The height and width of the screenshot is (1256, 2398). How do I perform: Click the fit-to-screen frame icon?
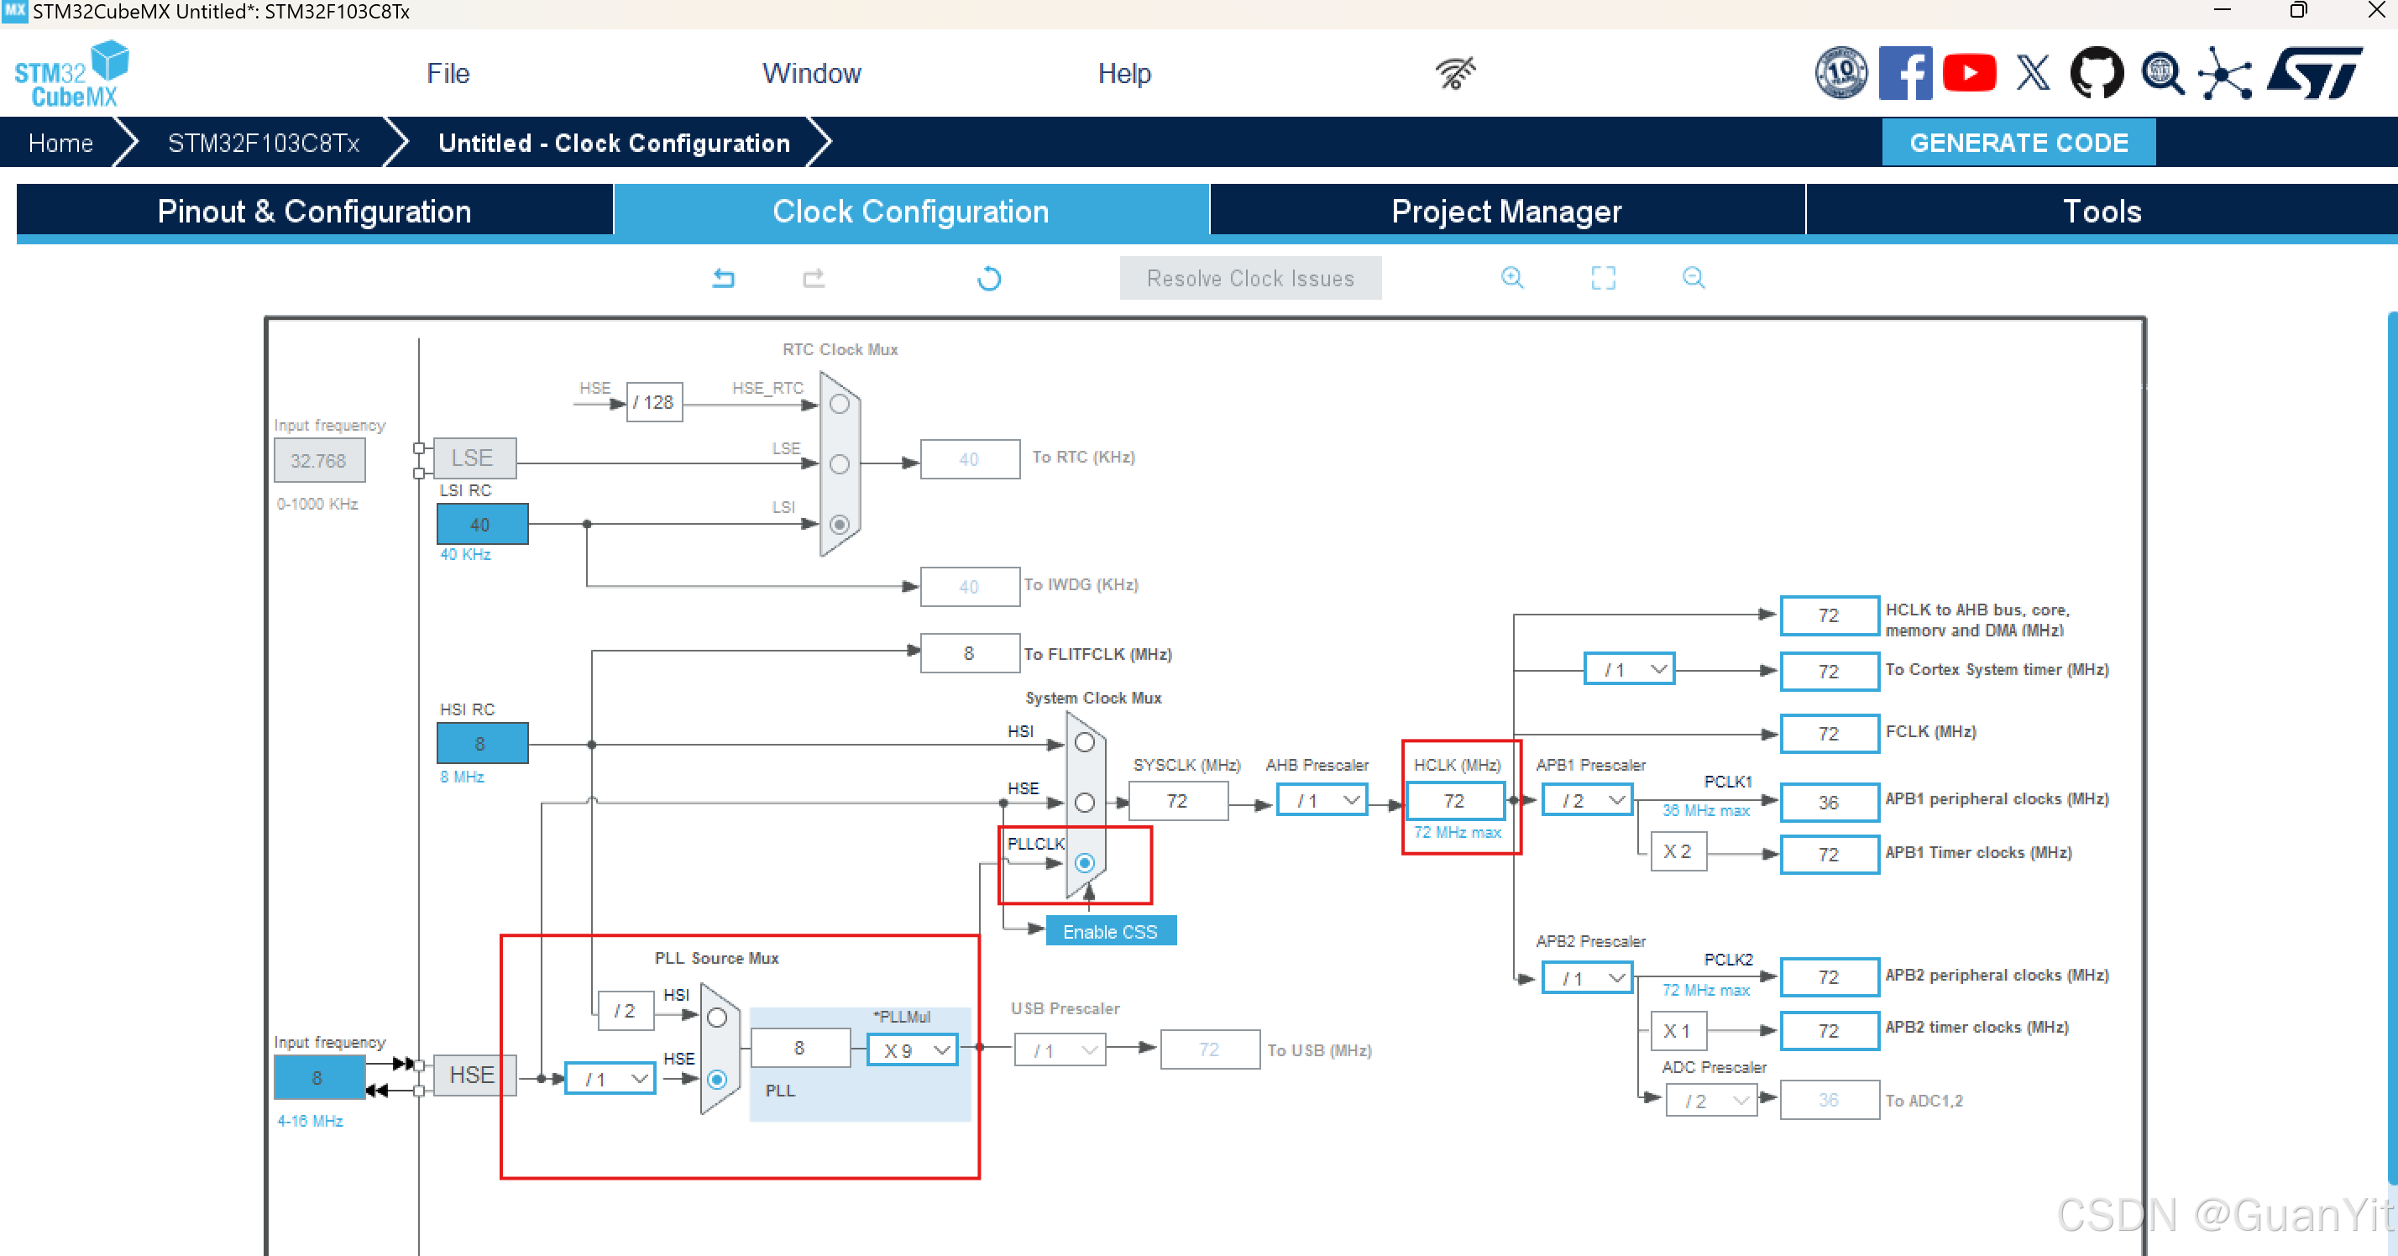tap(1603, 277)
